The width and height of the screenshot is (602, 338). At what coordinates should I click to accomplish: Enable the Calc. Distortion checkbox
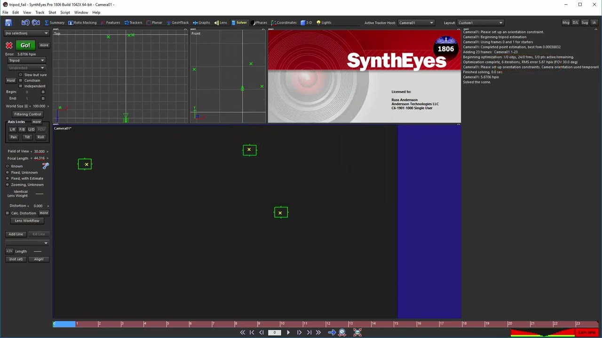pyautogui.click(x=8, y=213)
